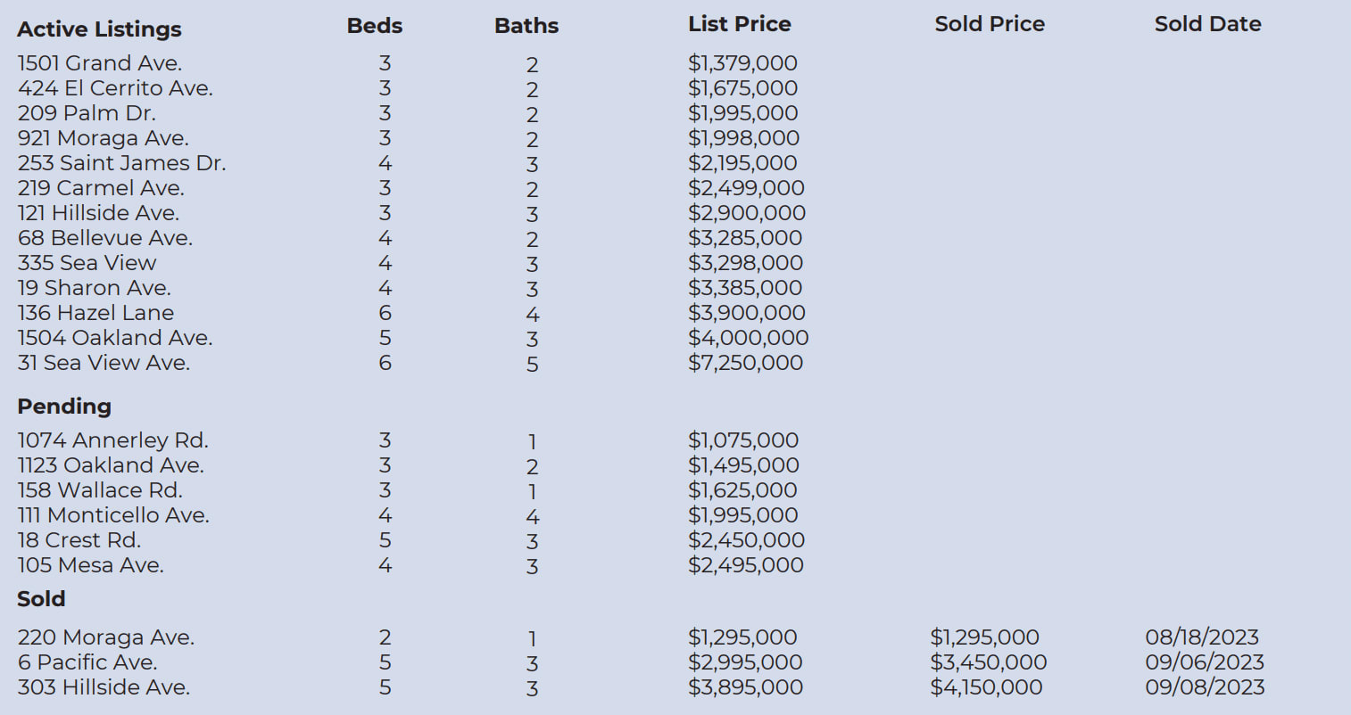Open the 253 Saint James Dr. listing

[121, 163]
